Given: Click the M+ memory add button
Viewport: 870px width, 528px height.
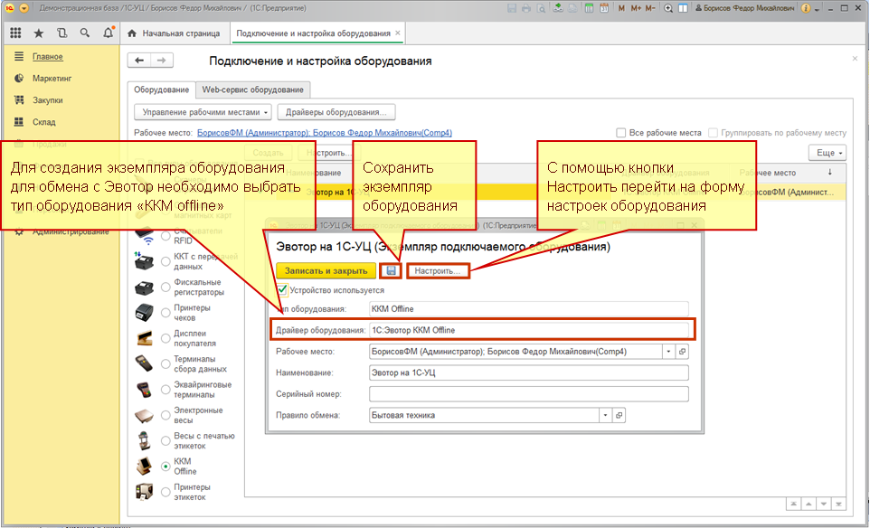Looking at the screenshot, I should [636, 8].
